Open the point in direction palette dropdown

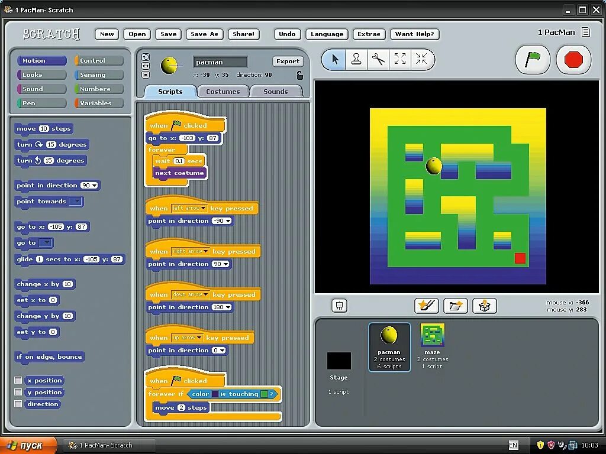click(95, 185)
